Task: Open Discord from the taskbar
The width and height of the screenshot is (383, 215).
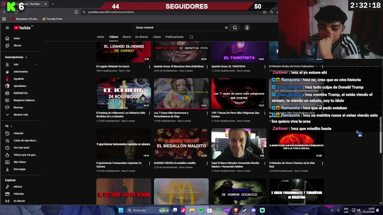Action: click(253, 210)
